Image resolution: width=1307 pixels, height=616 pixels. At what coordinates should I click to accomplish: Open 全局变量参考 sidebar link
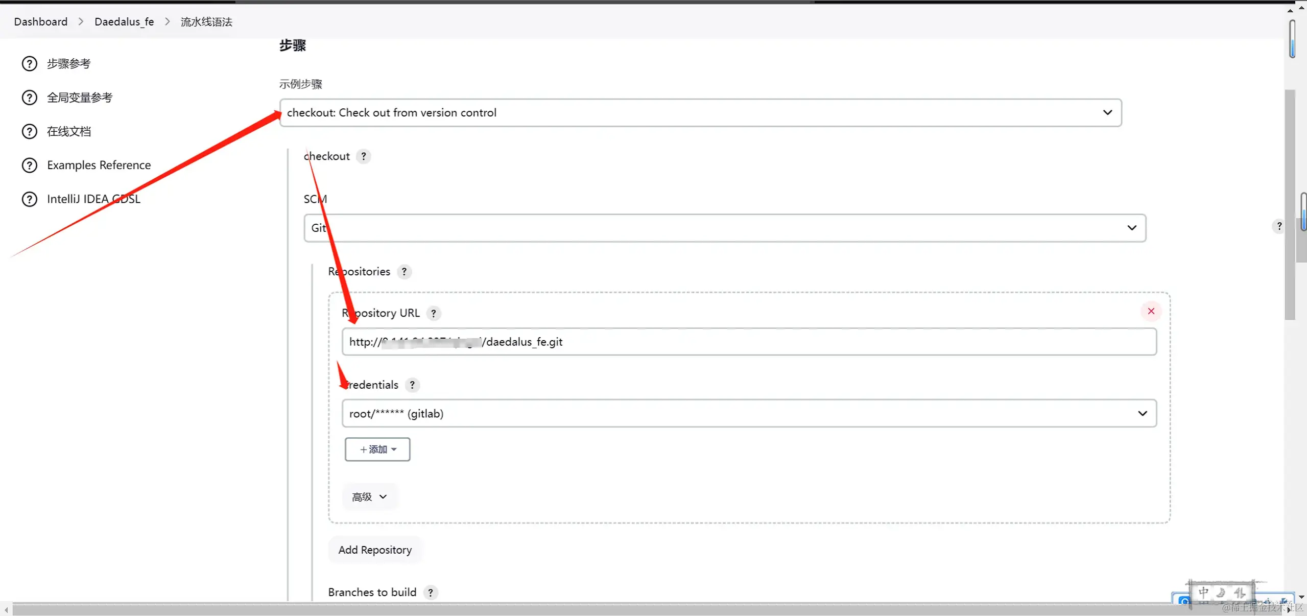80,98
